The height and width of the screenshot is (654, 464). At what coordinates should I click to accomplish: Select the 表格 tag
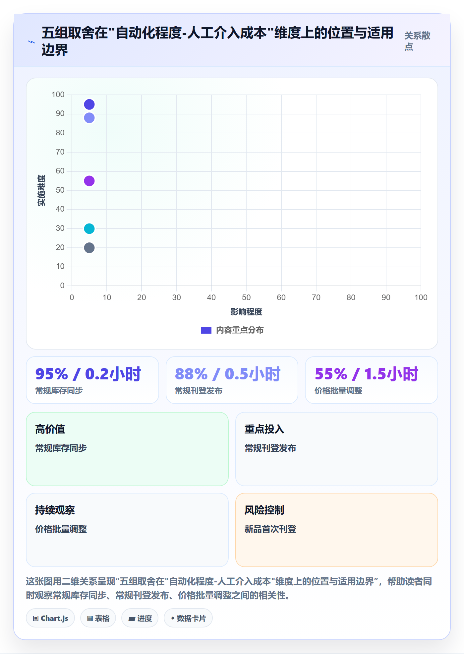(98, 618)
